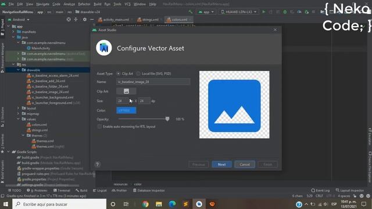Click the Profile app gauge icon
This screenshot has width=372, height=209.
pos(299,12)
